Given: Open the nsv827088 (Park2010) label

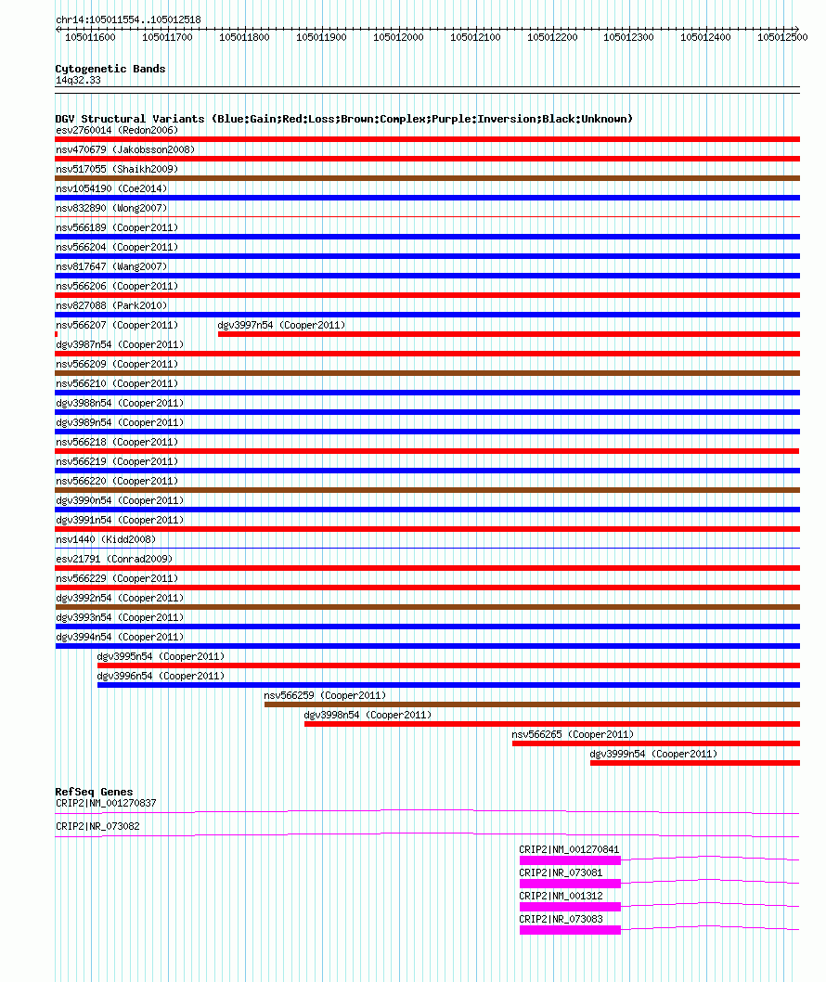Looking at the screenshot, I should tap(111, 305).
